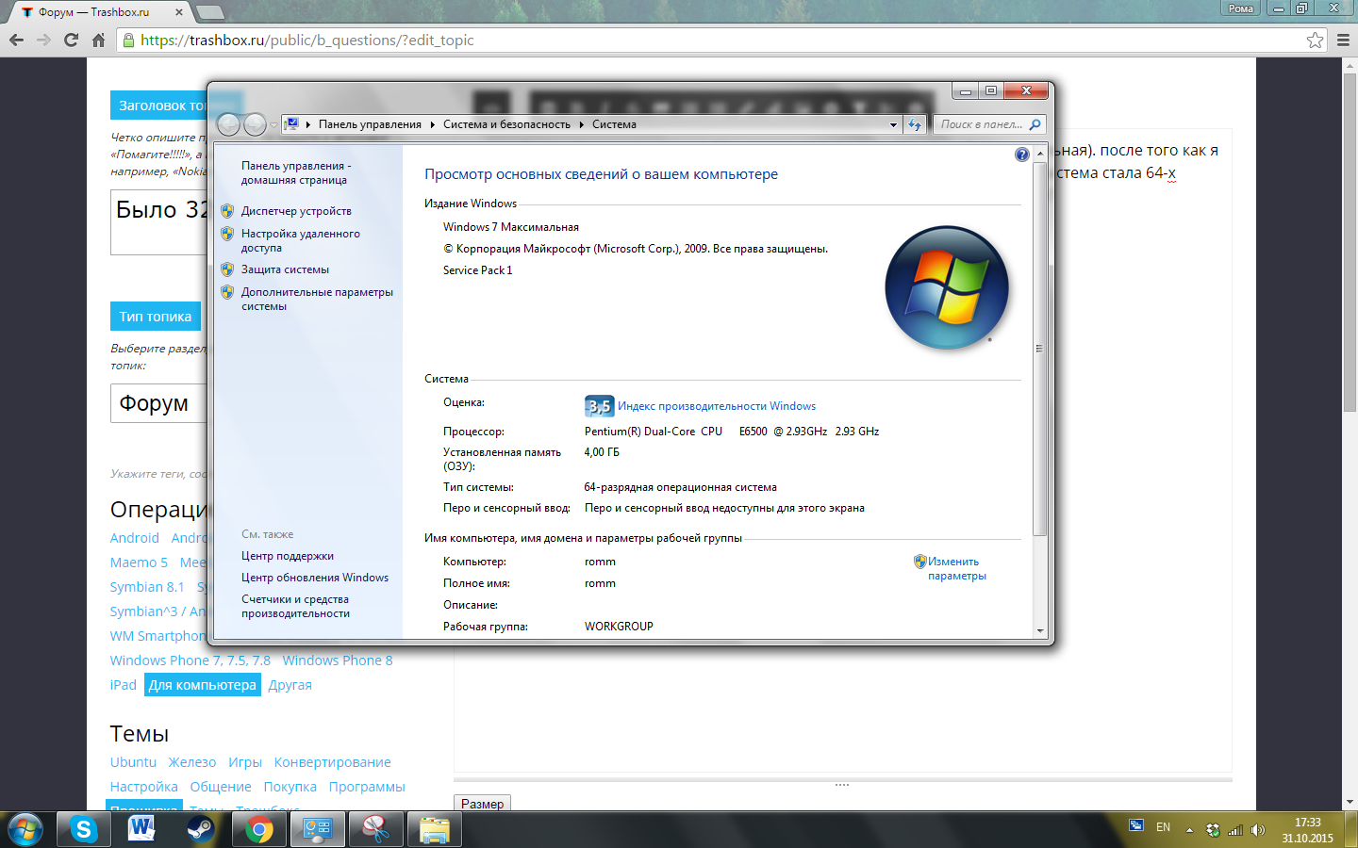
Task: Open recent pages dropdown near Back button
Action: pyautogui.click(x=273, y=124)
